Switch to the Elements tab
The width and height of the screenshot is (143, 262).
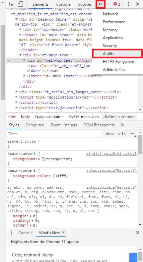point(40,4)
